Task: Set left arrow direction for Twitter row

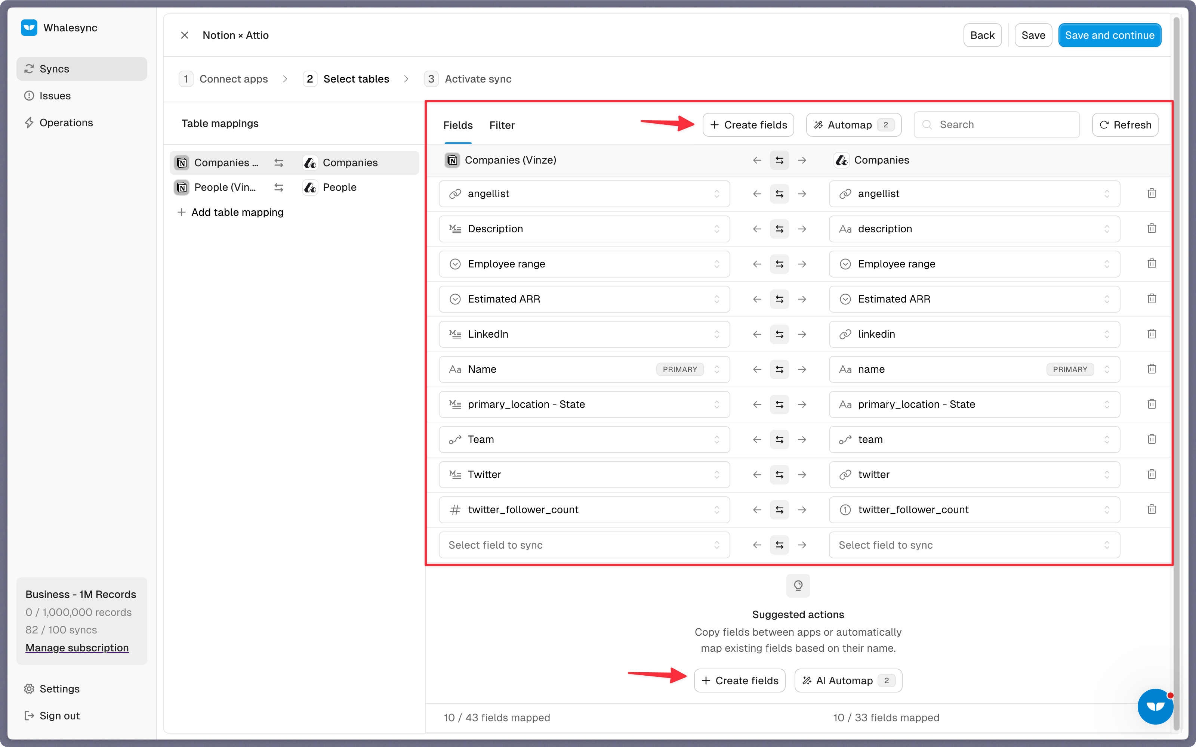Action: pyautogui.click(x=756, y=474)
